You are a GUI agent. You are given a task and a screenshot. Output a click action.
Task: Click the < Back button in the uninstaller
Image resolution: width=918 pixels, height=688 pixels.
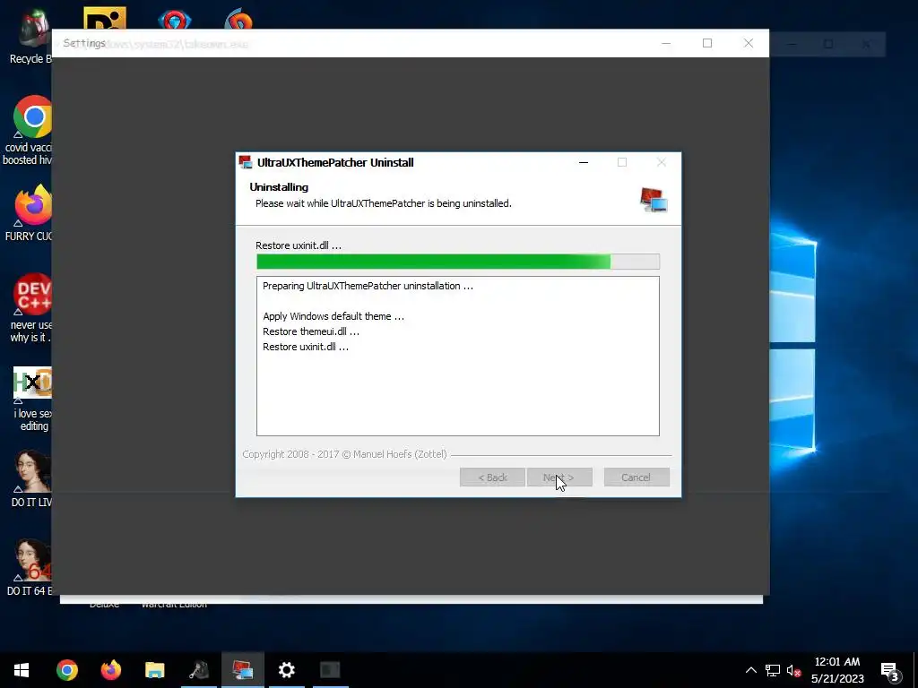point(492,477)
